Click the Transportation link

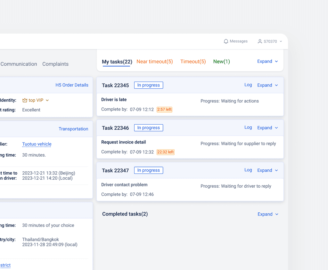pyautogui.click(x=73, y=129)
